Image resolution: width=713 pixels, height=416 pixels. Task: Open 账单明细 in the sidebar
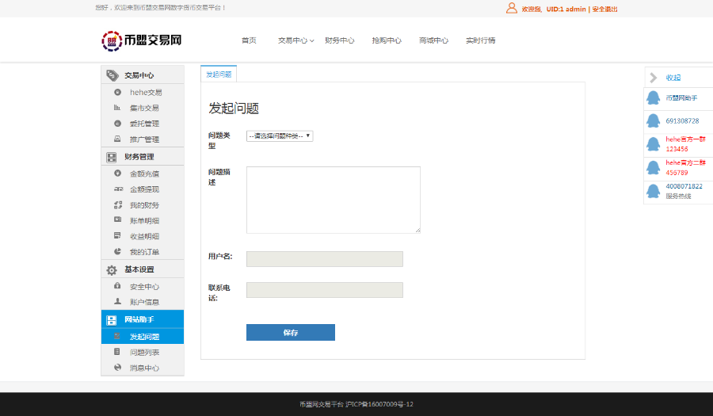click(x=144, y=220)
